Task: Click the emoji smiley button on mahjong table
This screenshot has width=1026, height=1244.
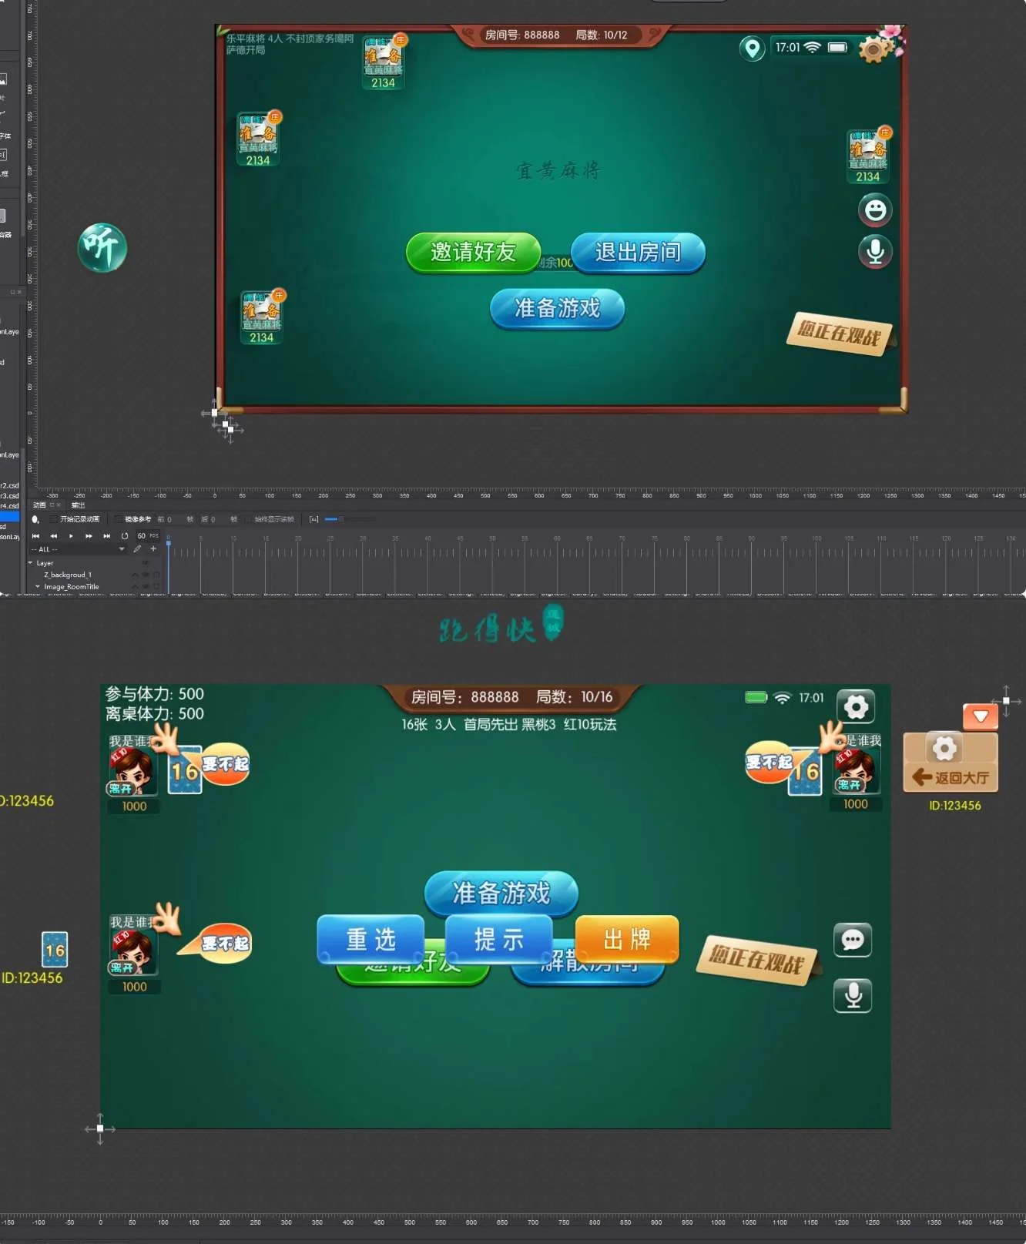Action: point(875,210)
